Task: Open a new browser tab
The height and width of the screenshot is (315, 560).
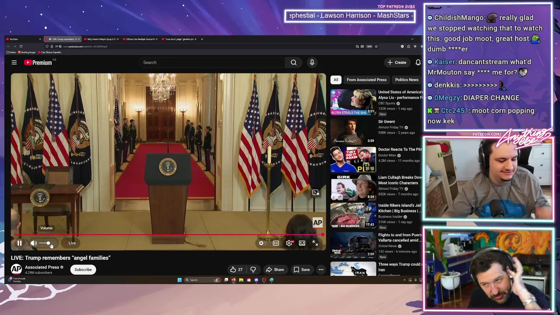Action: [x=202, y=39]
